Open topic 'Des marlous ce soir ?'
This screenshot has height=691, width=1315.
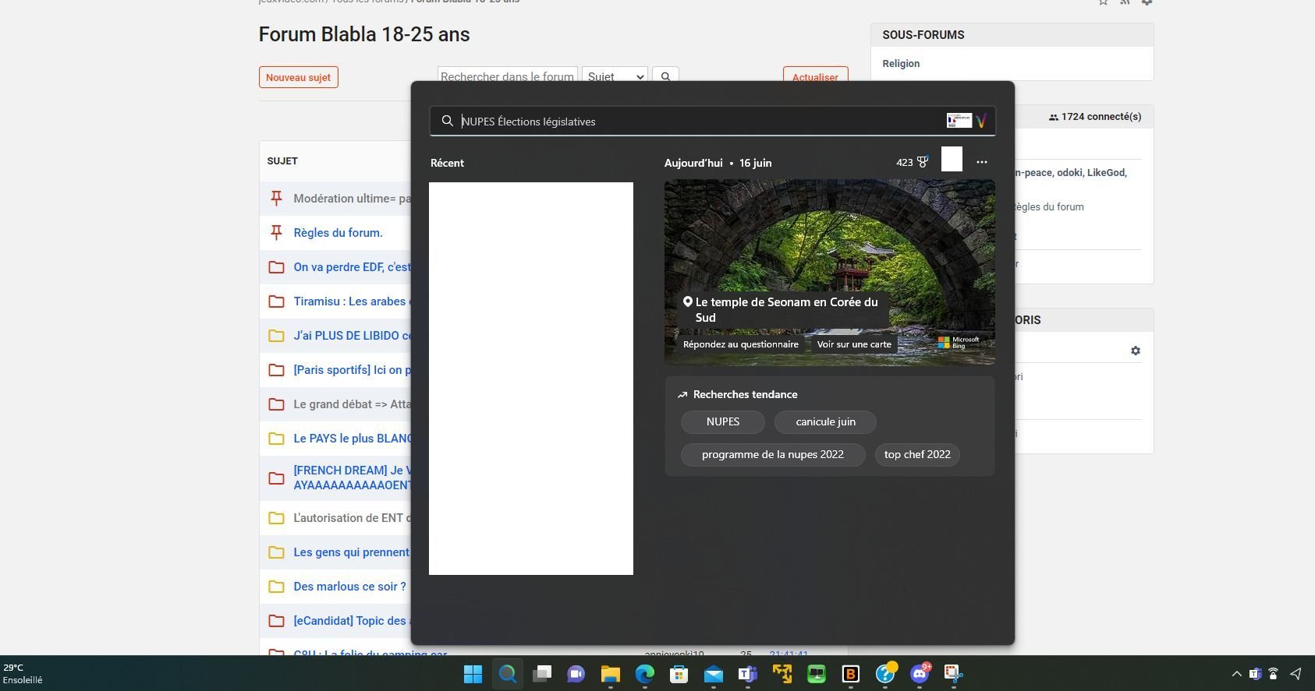349,586
